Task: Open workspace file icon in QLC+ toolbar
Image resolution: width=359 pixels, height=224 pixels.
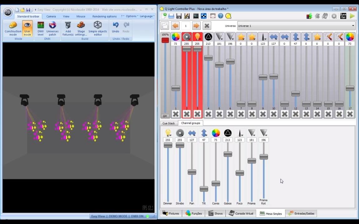Action: (x=171, y=16)
